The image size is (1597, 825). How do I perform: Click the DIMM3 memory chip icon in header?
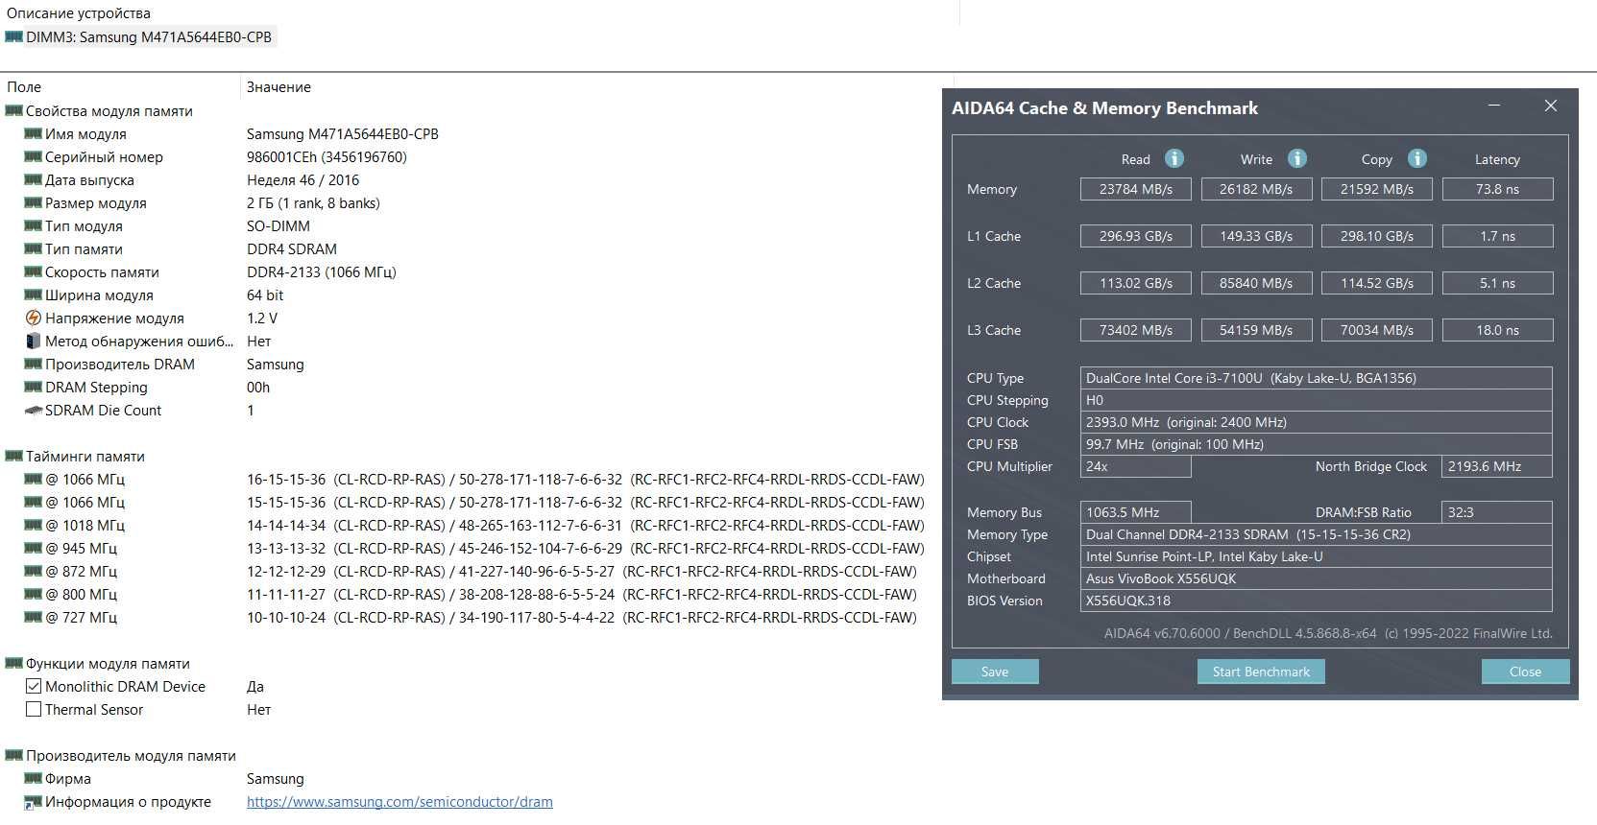click(13, 37)
